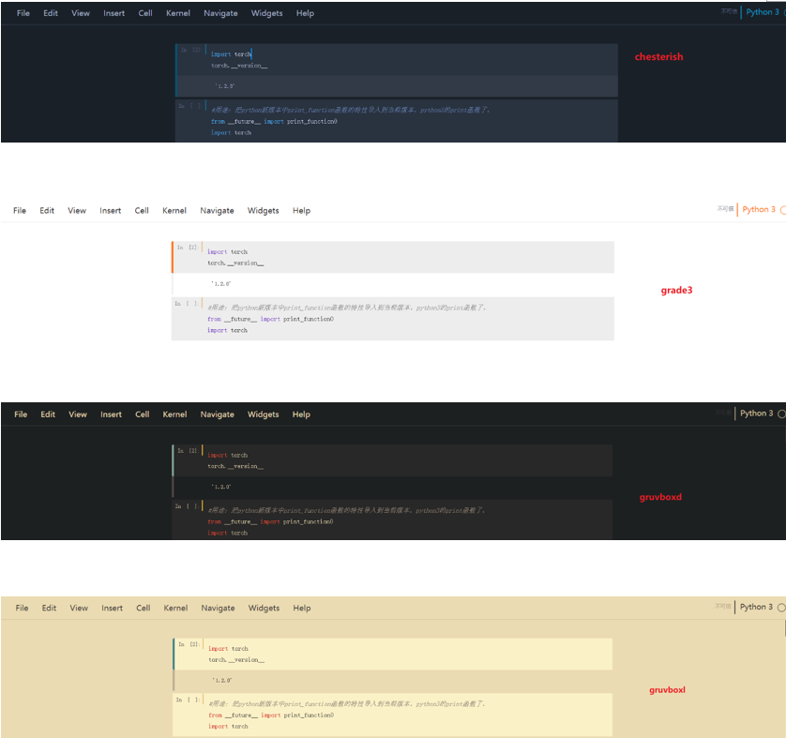Click blue Python 3 kernel name
786x738 pixels.
(763, 12)
